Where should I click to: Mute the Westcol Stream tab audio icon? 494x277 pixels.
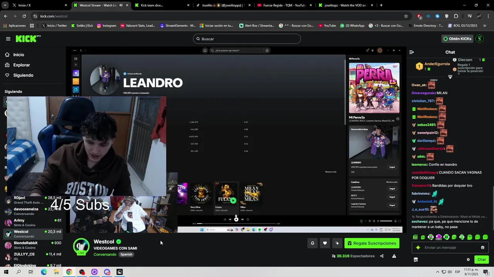[121, 5]
